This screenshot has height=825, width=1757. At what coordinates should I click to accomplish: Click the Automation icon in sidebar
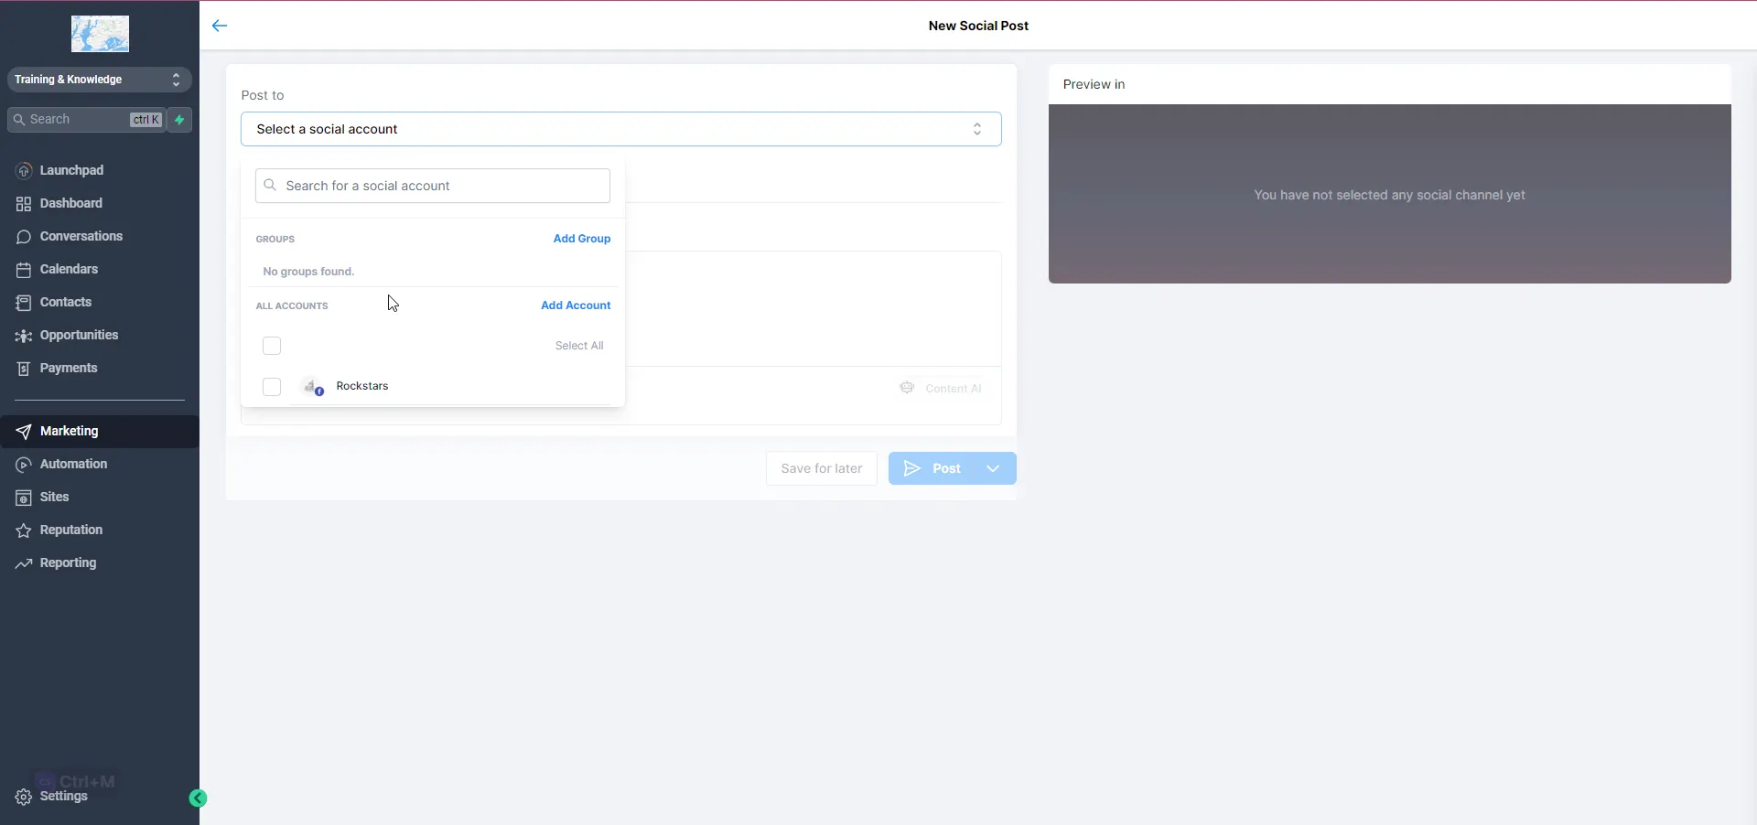[24, 465]
